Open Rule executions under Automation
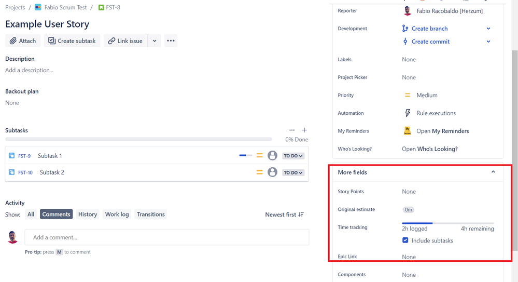This screenshot has width=518, height=282. [x=436, y=113]
